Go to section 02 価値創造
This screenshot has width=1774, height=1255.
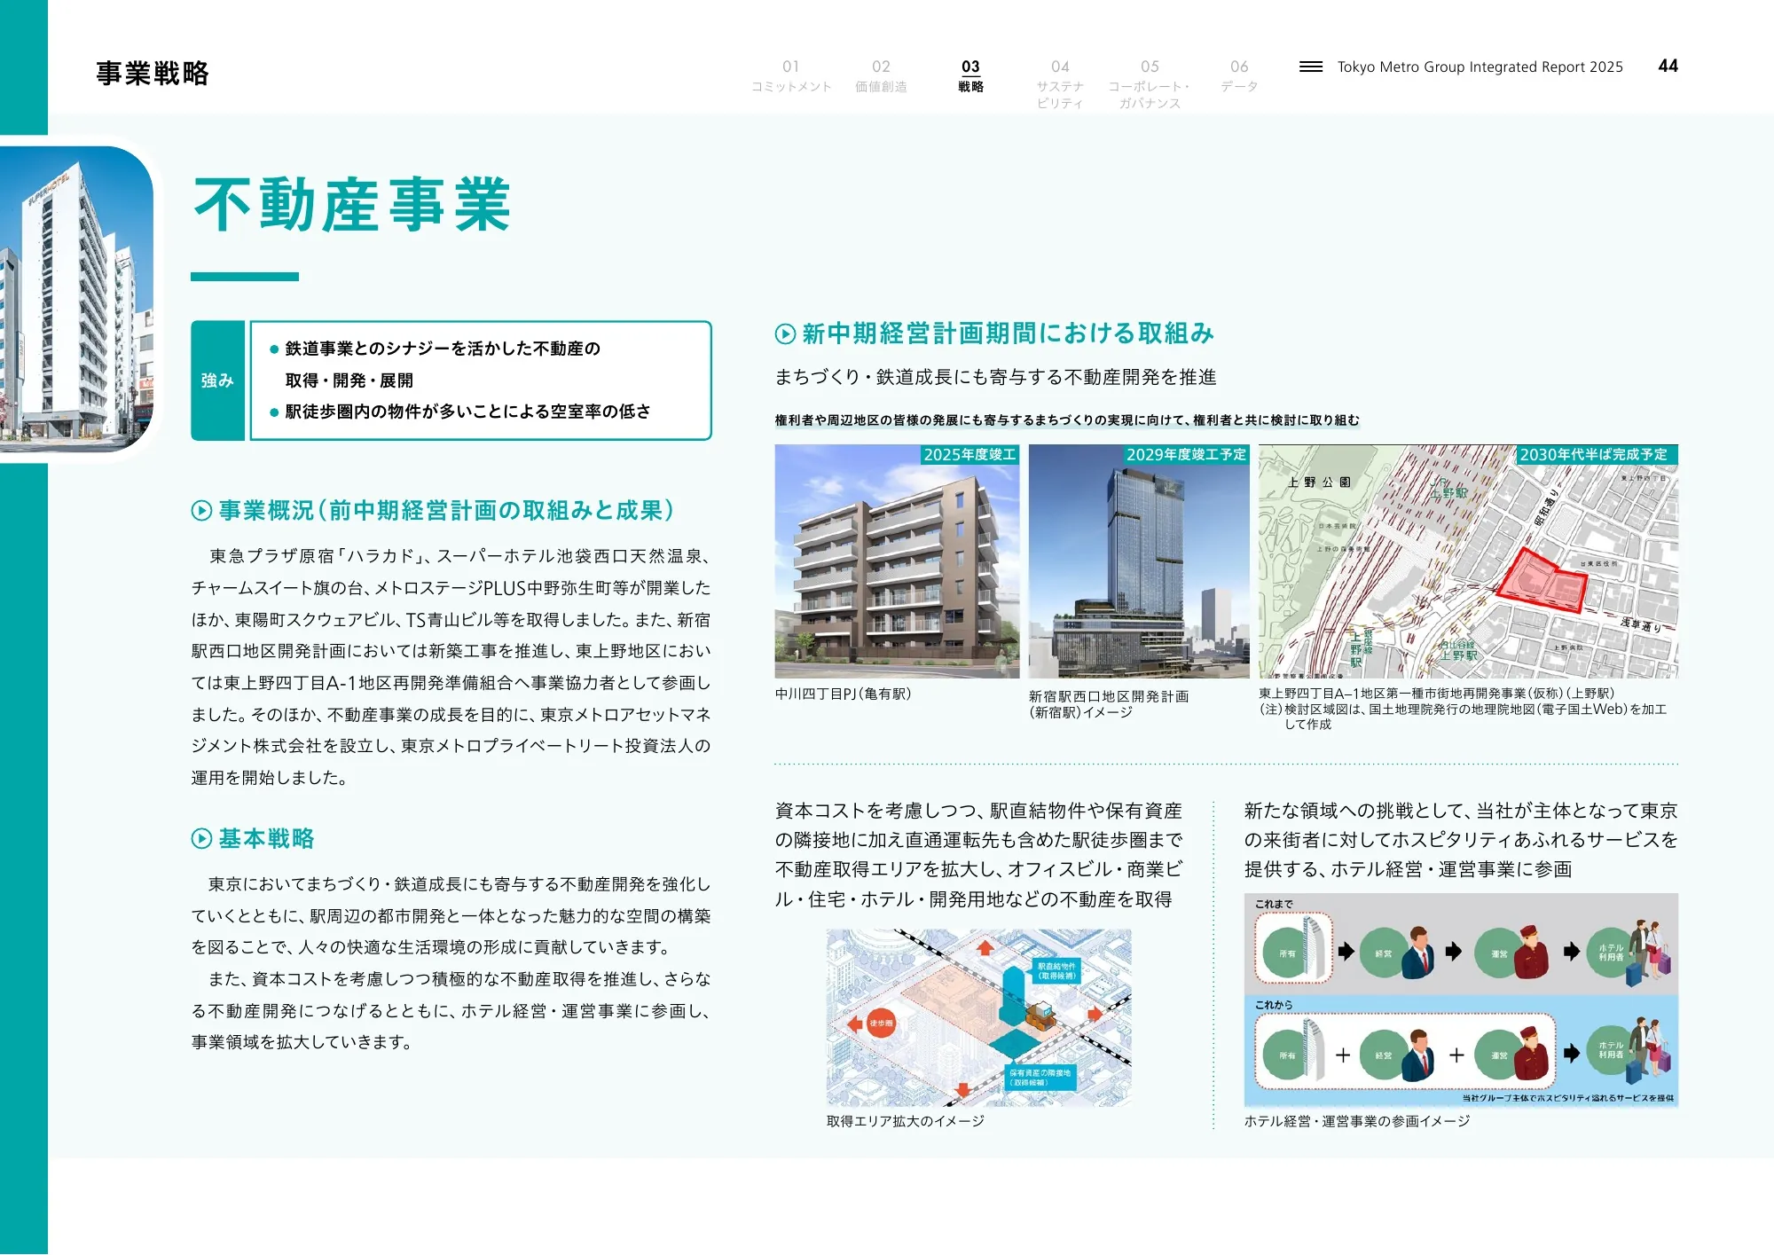point(881,76)
